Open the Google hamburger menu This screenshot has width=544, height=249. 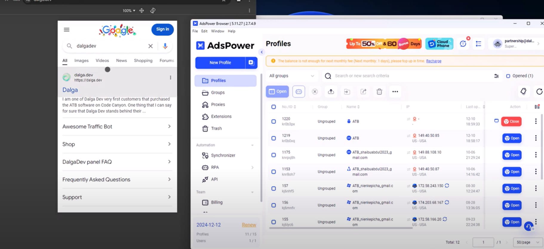point(67,30)
